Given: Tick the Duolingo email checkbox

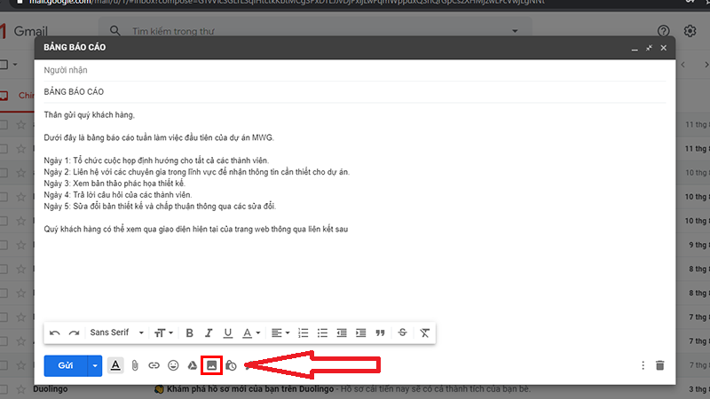Looking at the screenshot, I should click(x=4, y=389).
